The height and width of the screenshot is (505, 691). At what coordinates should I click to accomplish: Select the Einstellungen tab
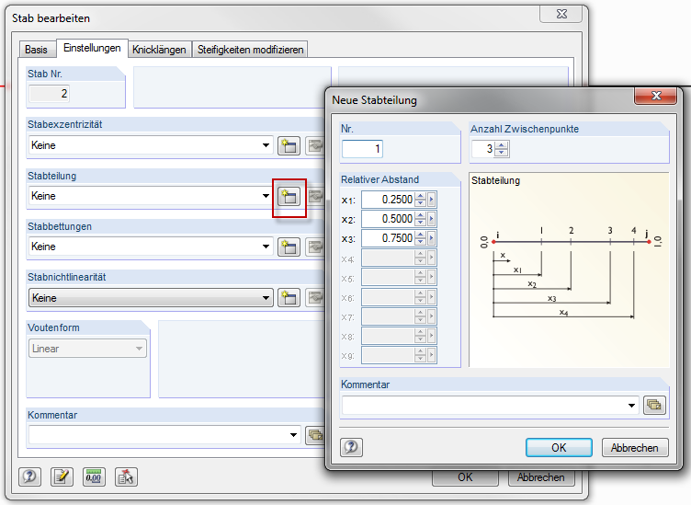(92, 48)
